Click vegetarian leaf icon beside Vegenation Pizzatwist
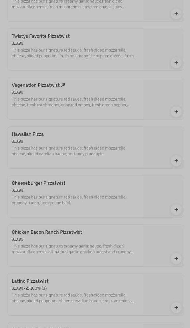The width and height of the screenshot is (190, 328). click(x=63, y=85)
